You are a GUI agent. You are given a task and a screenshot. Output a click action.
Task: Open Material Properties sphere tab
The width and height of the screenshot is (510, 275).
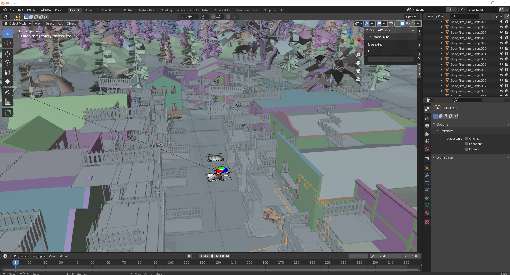pyautogui.click(x=427, y=213)
